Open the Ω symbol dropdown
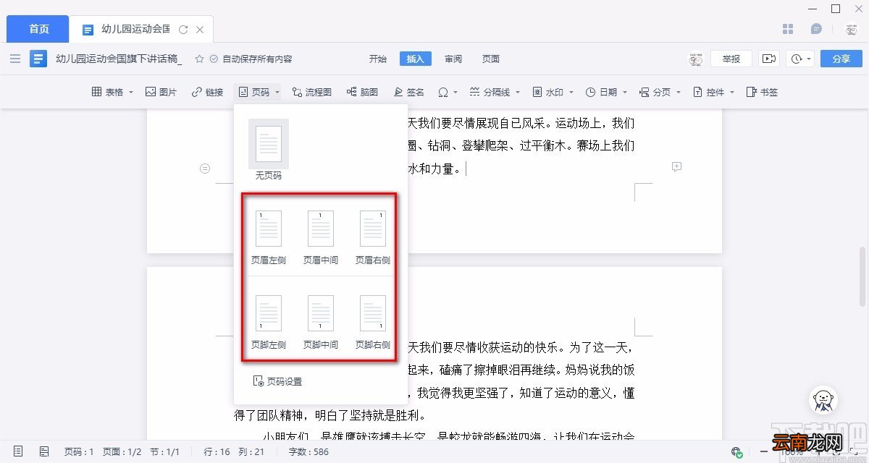 pos(447,92)
